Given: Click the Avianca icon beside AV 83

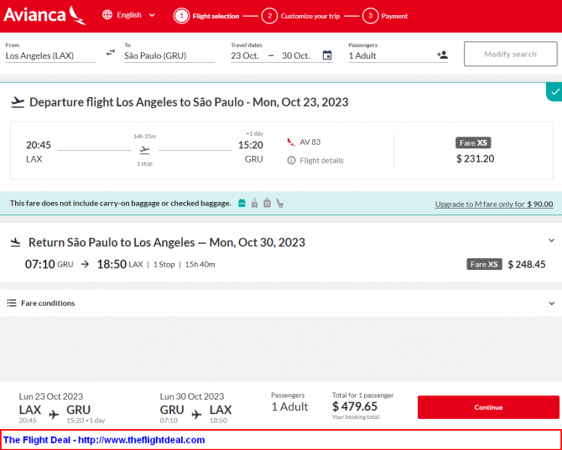Looking at the screenshot, I should pyautogui.click(x=291, y=142).
